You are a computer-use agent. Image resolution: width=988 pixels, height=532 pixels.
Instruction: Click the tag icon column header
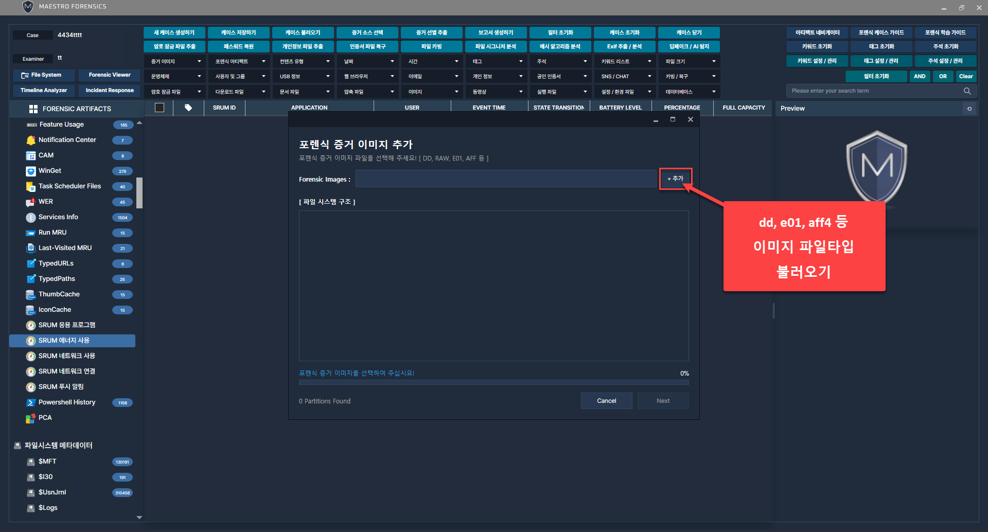188,108
